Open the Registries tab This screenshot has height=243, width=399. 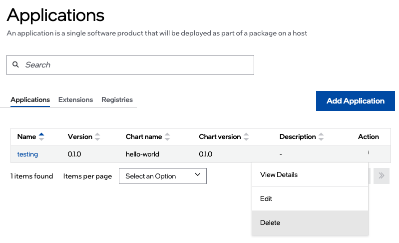coord(117,99)
